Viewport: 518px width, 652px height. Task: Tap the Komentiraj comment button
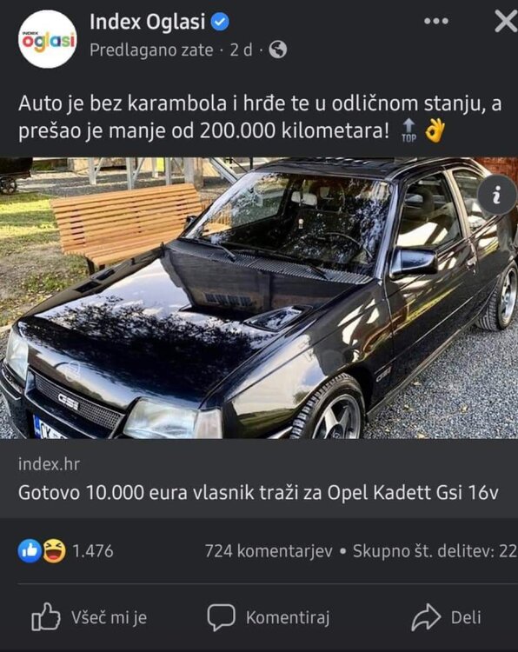pos(269,617)
